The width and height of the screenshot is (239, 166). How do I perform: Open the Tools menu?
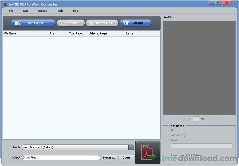(60, 11)
